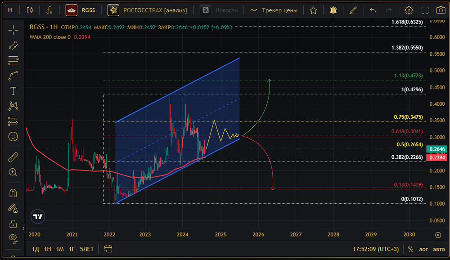Toggle magnet mode
The image size is (450, 260).
click(13, 193)
